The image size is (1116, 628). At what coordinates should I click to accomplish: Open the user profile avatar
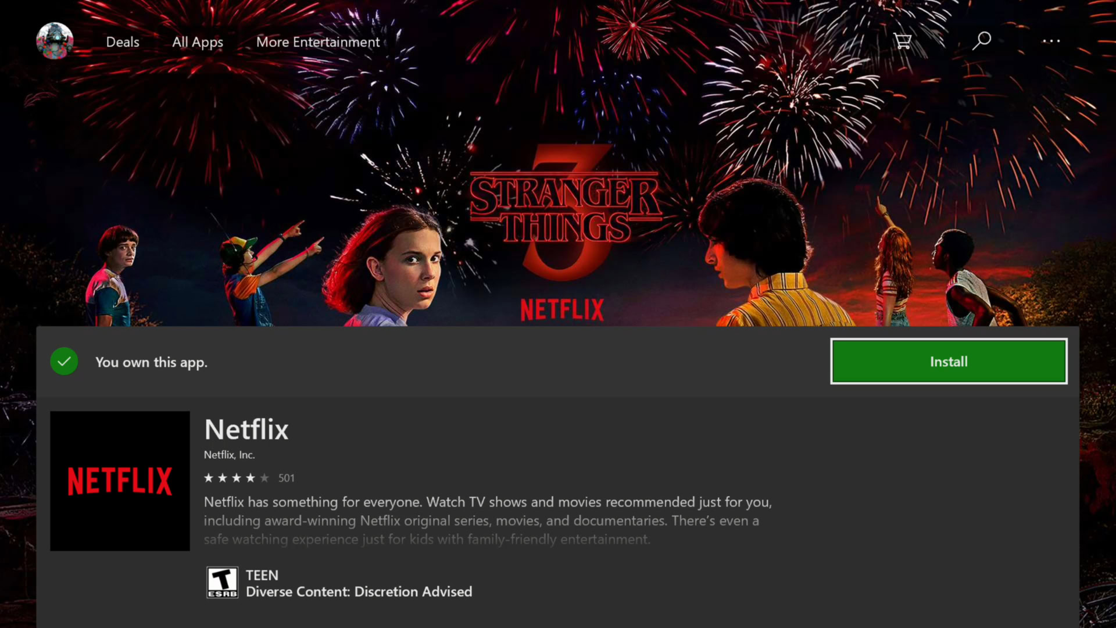[x=55, y=41]
